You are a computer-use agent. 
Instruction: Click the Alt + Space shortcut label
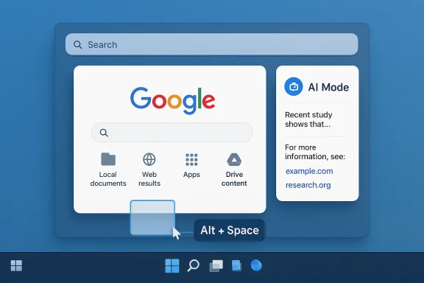(230, 231)
